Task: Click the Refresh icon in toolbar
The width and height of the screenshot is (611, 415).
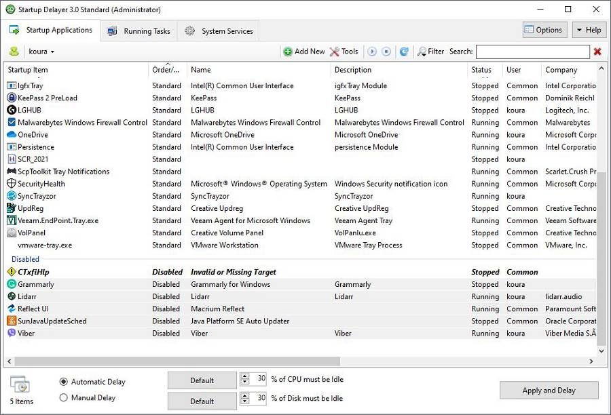Action: pyautogui.click(x=403, y=51)
